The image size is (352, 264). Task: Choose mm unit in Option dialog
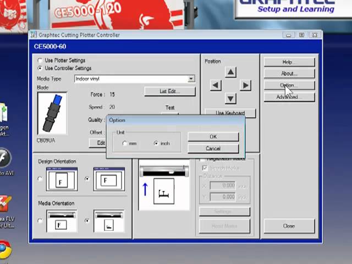125,143
